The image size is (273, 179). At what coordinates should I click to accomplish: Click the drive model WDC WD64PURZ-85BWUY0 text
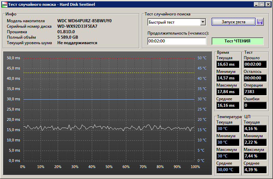[84, 21]
